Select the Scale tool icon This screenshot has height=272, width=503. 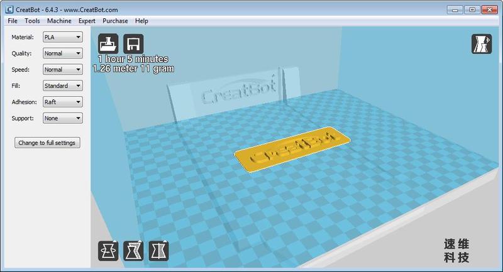pyautogui.click(x=133, y=251)
